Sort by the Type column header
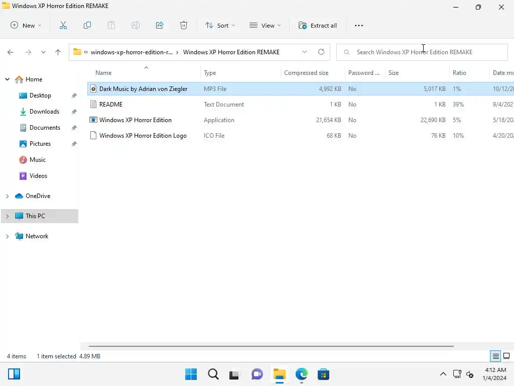 pyautogui.click(x=240, y=73)
